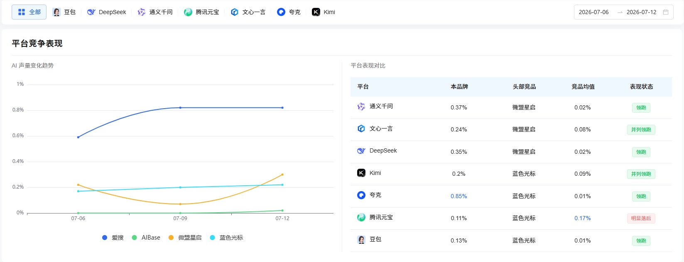The height and width of the screenshot is (262, 684).
Task: Click the 并列领跑 status tag for Kimi
Action: (x=641, y=174)
